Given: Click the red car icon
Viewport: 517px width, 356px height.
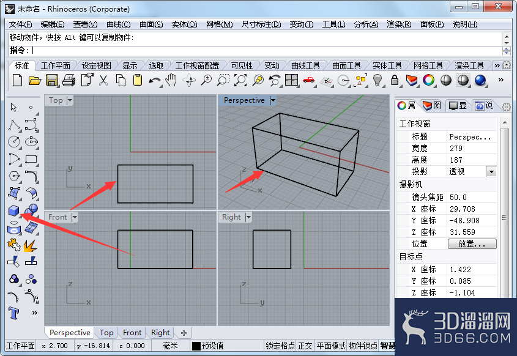Looking at the screenshot, I should pyautogui.click(x=309, y=80).
